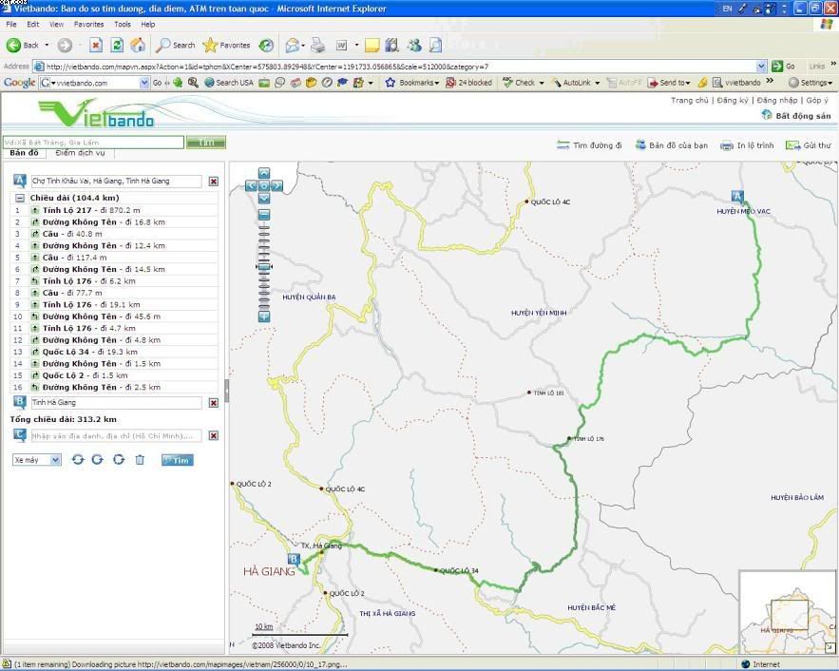Click the blue Tìm route button

point(177,460)
